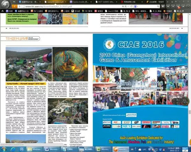Viewport: 191px width, 152px height.
Task: Switch to the Microsoft Excel taskbar window
Action: [x=103, y=149]
